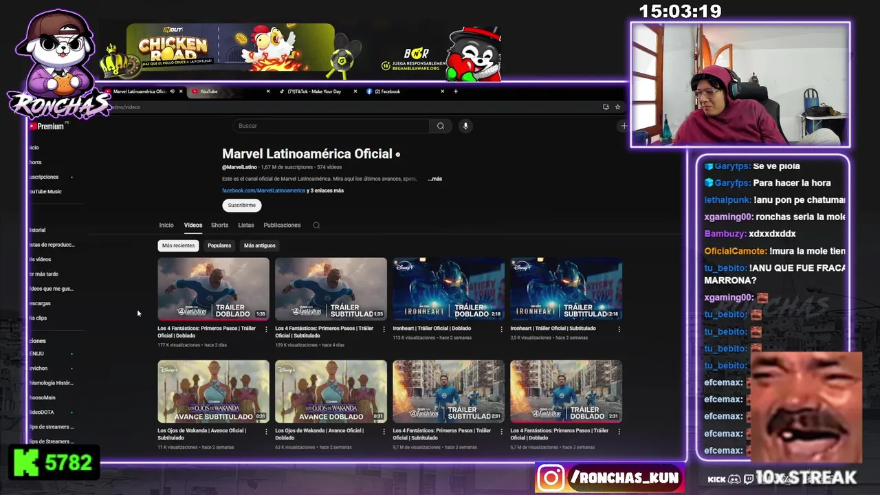Bookmark this page with the star icon
Screen dimensions: 880x495
(617, 107)
